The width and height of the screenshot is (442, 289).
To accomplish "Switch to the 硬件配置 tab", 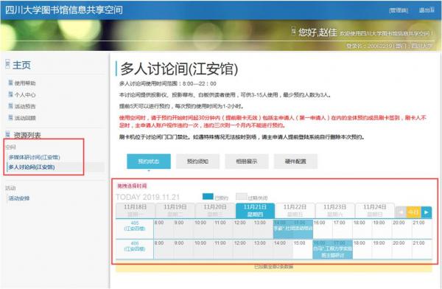I will pyautogui.click(x=295, y=161).
